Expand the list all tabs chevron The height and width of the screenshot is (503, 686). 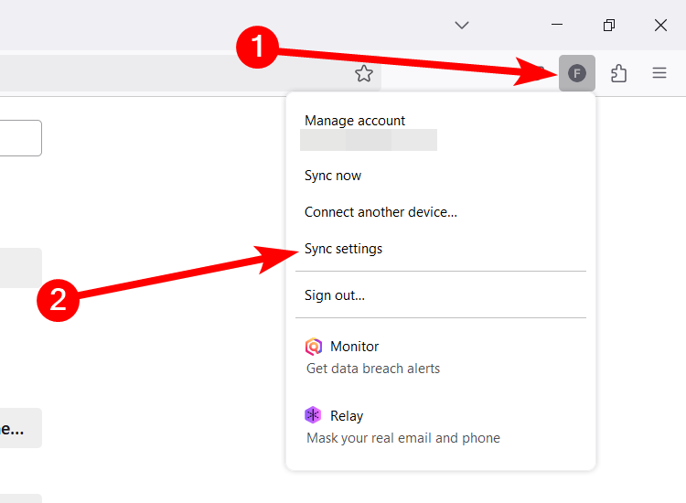click(x=462, y=25)
